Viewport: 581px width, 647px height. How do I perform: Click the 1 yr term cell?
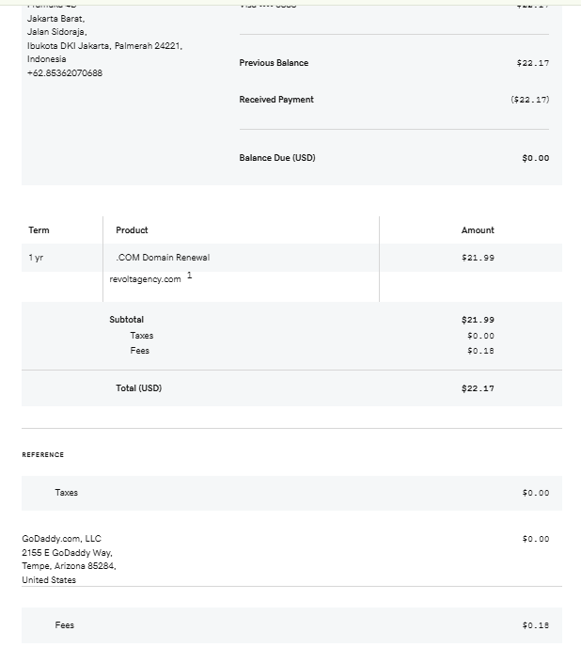pyautogui.click(x=36, y=258)
